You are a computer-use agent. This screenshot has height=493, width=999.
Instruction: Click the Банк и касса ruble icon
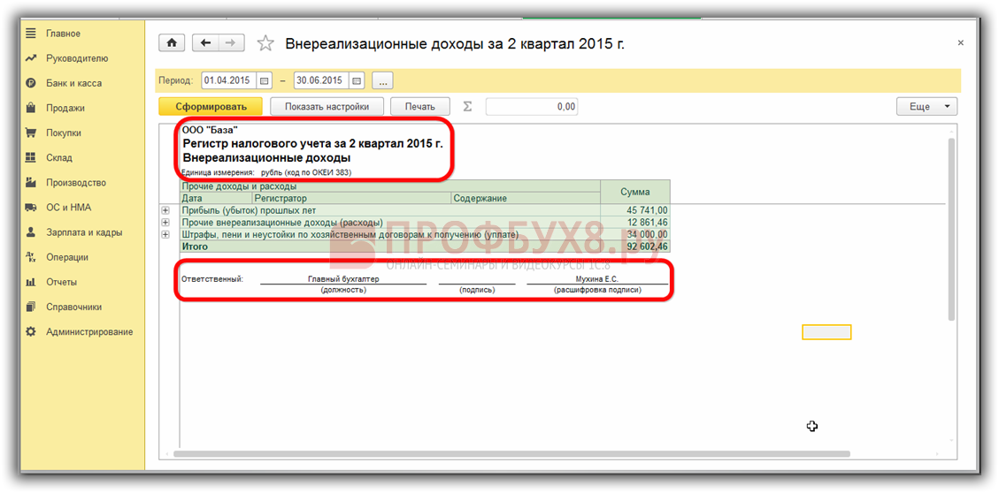(30, 83)
